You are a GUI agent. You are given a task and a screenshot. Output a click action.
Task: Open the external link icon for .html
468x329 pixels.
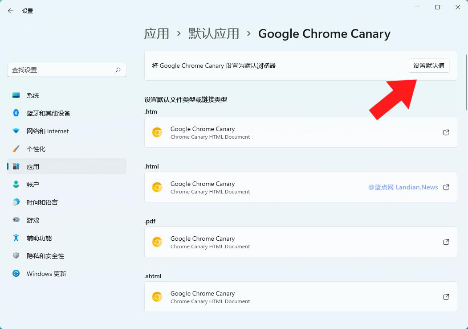click(x=446, y=187)
